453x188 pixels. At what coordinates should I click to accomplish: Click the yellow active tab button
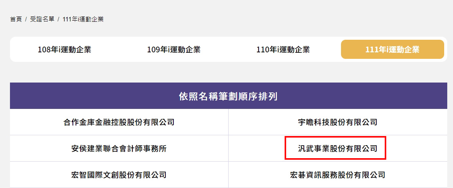pos(392,50)
